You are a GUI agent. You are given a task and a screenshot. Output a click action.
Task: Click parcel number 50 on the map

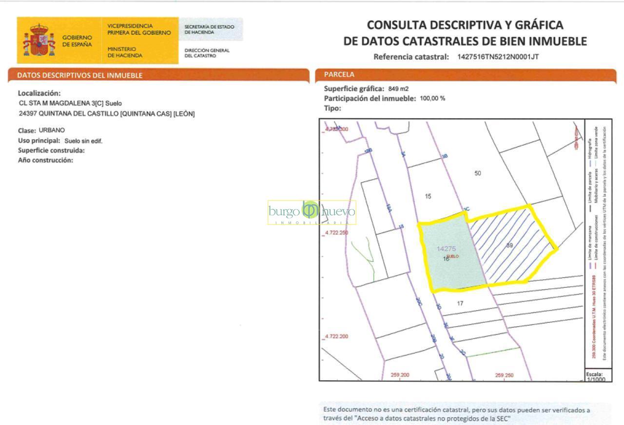478,173
